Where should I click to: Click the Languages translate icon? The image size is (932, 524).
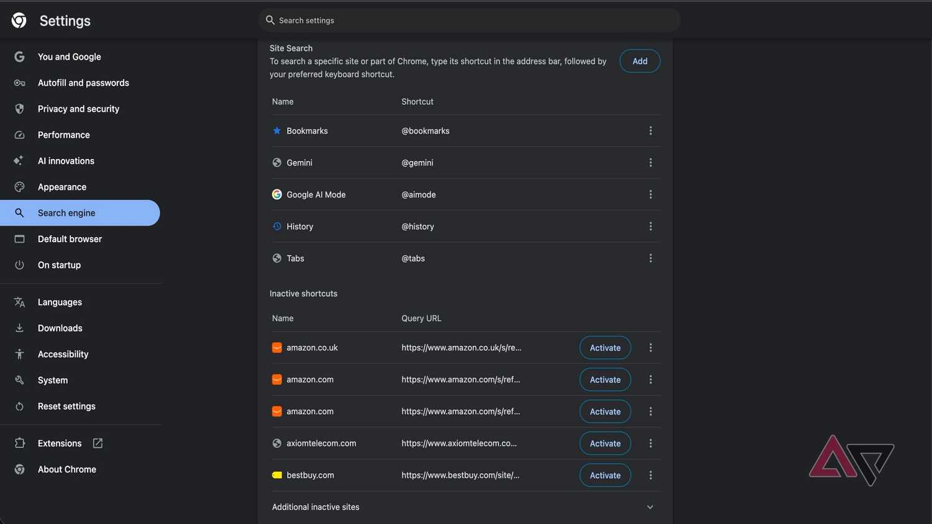coord(19,302)
